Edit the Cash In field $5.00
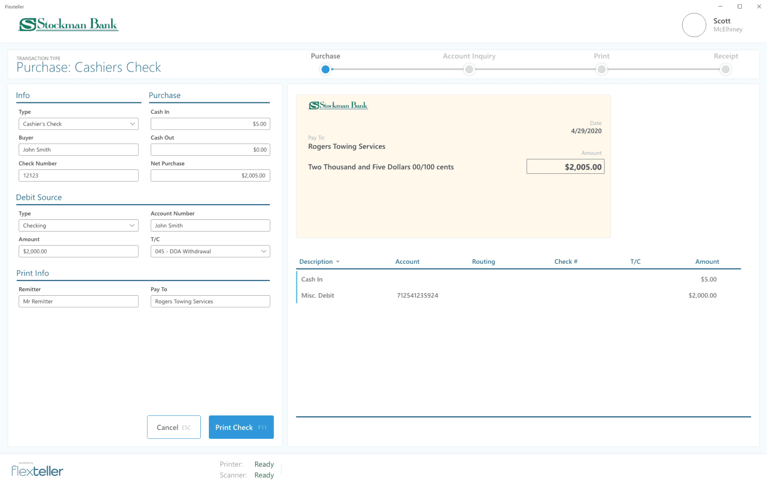 pos(210,124)
